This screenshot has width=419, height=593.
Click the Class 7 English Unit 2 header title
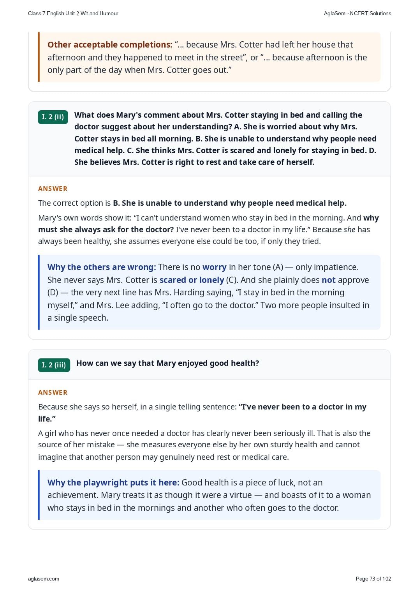click(73, 13)
